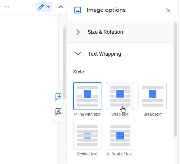
Task: Open the editing mode dropdown arrow
Action: click(48, 7)
